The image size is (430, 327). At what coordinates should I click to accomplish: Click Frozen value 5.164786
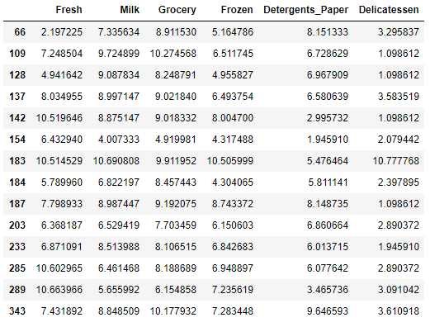pyautogui.click(x=233, y=32)
